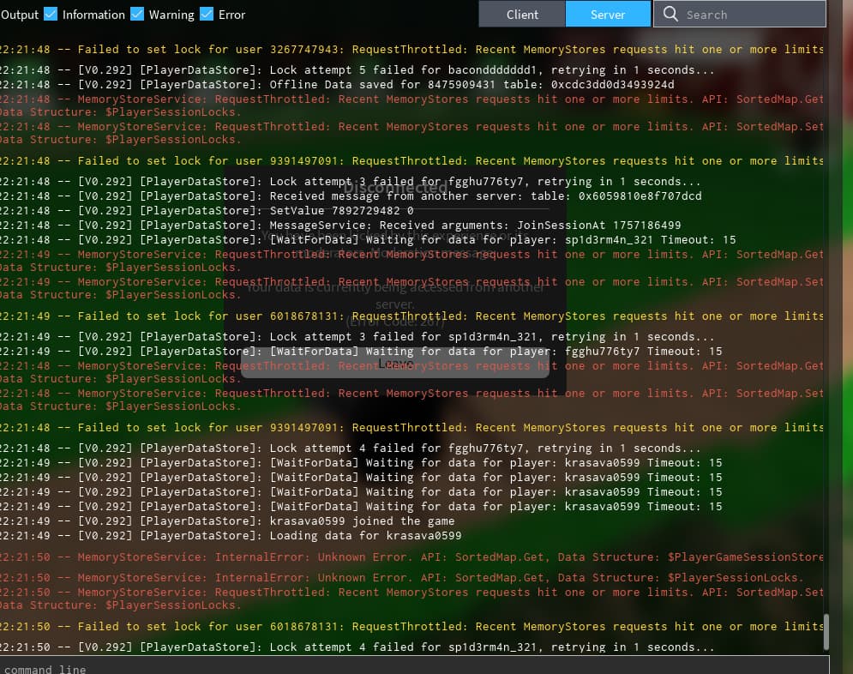Viewport: 853px width, 674px height.
Task: Click InternalError SortedMap.Get $PlayerSessionLocks line
Action: click(x=401, y=578)
